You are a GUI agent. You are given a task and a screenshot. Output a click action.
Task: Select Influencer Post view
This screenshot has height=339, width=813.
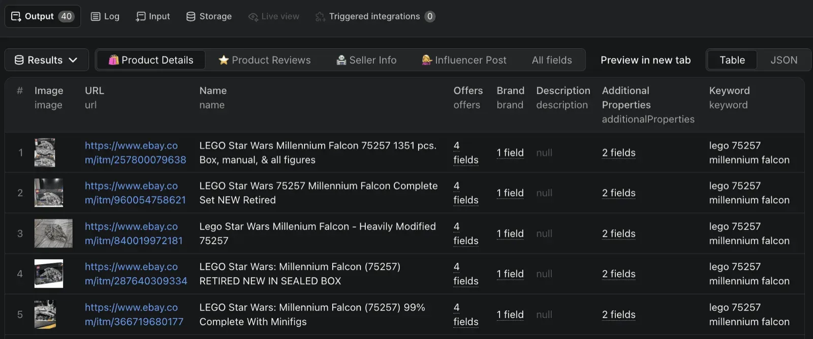(x=464, y=60)
